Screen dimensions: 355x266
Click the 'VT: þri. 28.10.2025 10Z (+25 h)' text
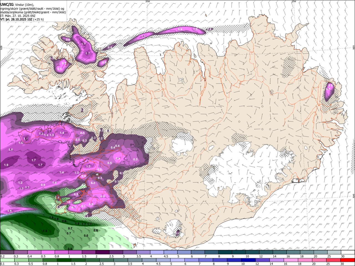click(x=22, y=20)
